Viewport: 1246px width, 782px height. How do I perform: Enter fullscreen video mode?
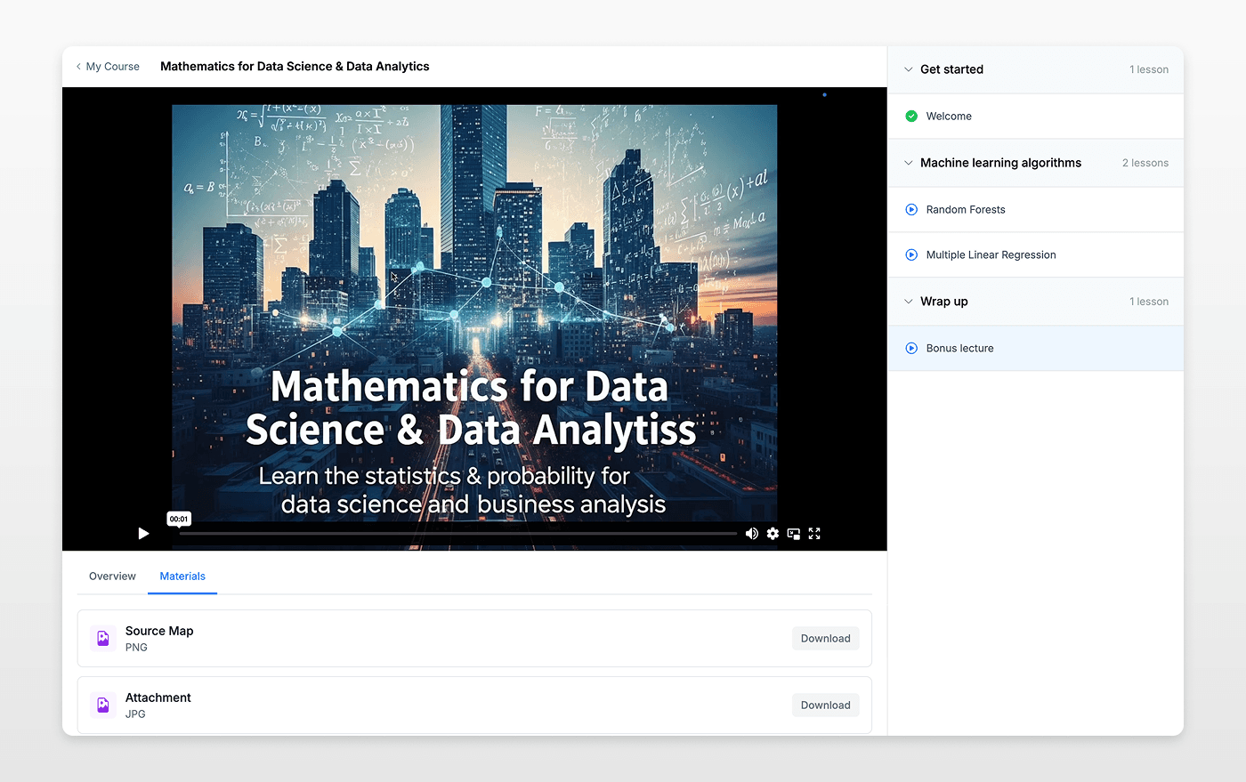[x=814, y=534]
